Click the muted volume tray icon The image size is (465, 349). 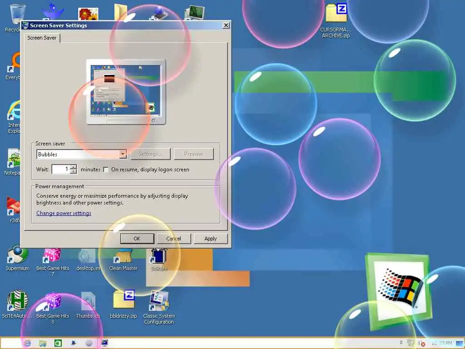(x=421, y=344)
